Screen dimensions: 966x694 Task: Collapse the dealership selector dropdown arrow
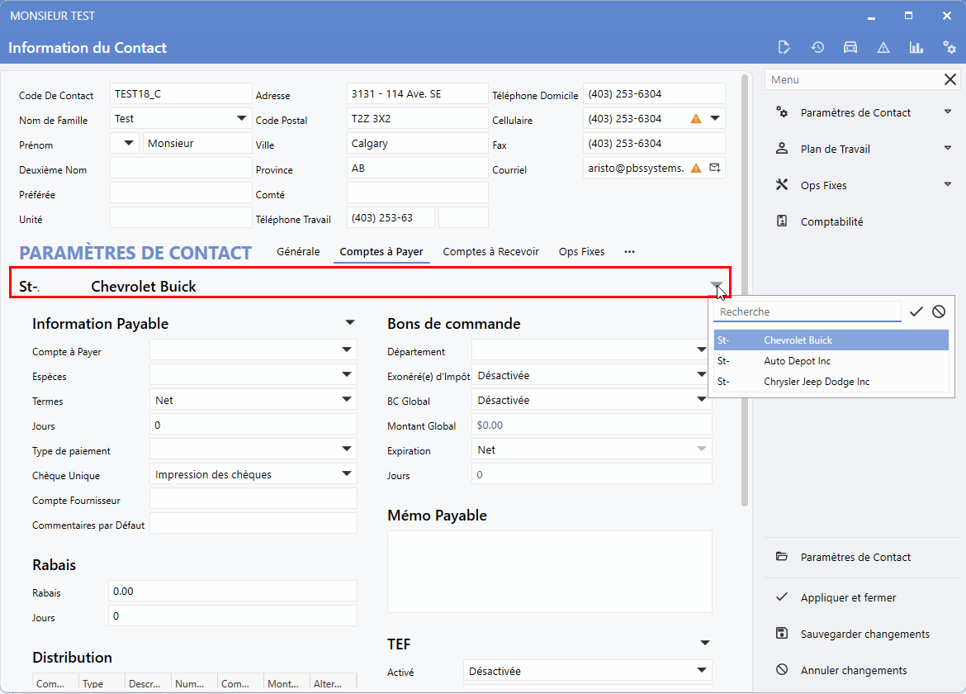tap(716, 286)
